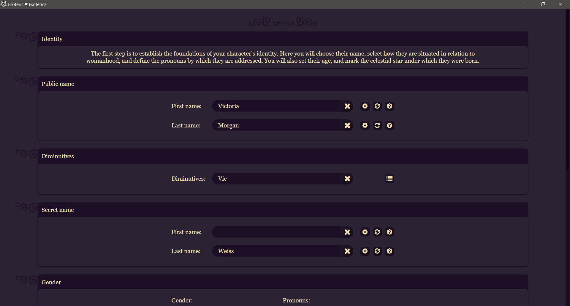Click the vertical scrollbar thumb

coord(568,89)
